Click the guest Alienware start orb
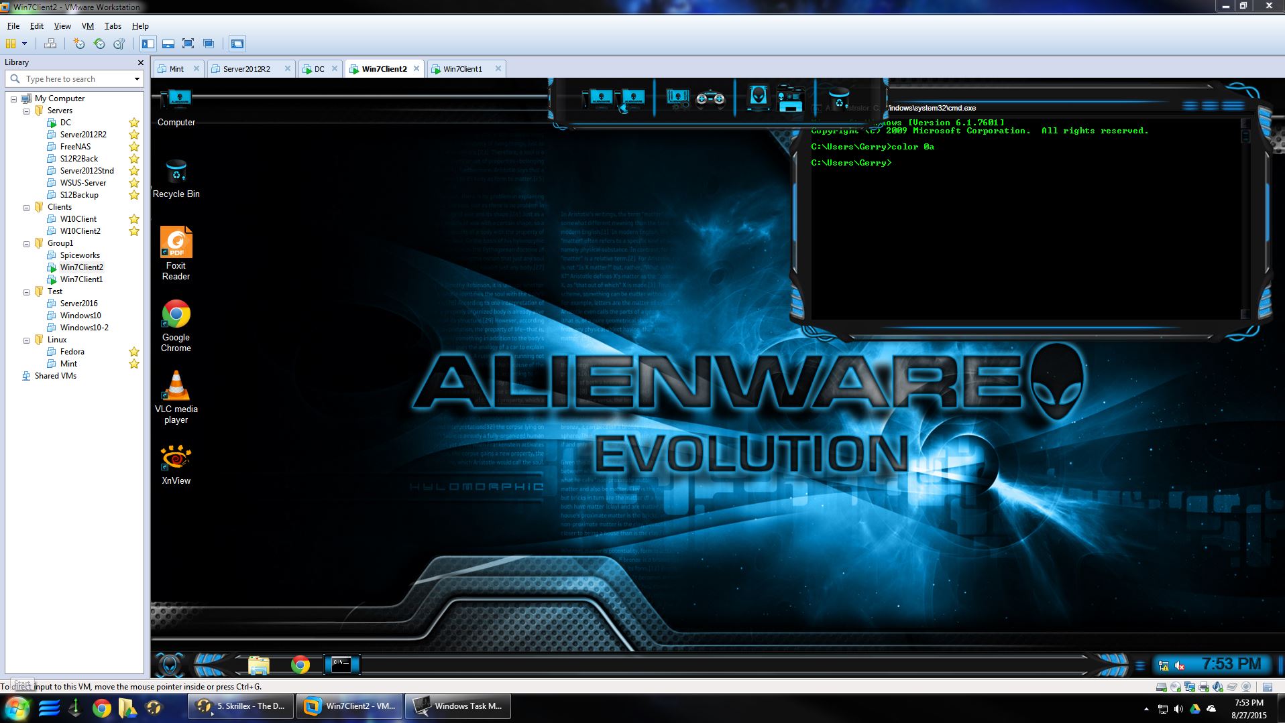Viewport: 1285px width, 723px height. tap(169, 665)
